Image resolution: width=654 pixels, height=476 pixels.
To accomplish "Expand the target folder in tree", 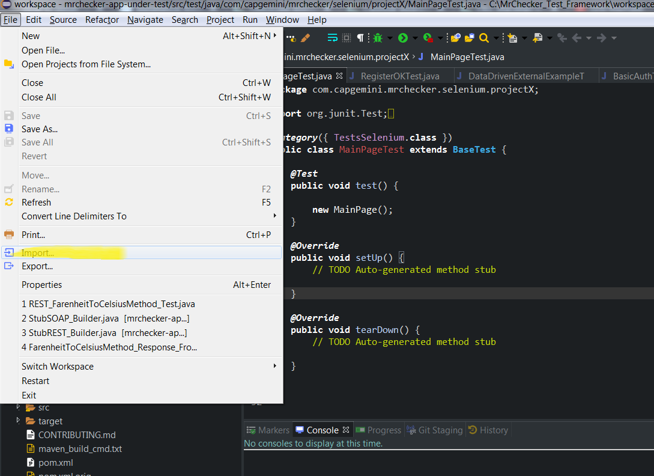I will [19, 421].
